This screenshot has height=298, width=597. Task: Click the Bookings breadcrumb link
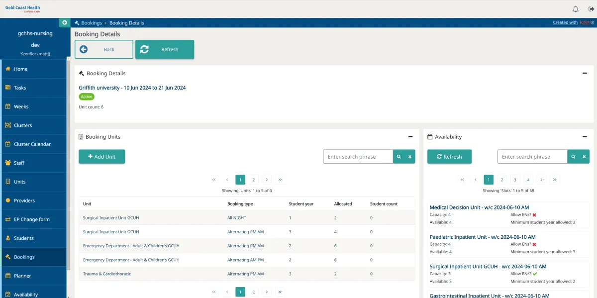tap(92, 23)
